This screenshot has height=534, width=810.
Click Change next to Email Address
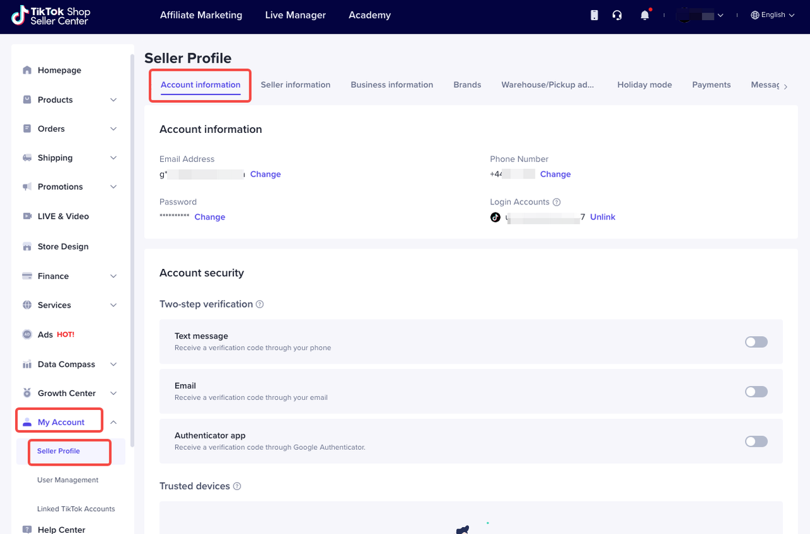click(x=265, y=175)
